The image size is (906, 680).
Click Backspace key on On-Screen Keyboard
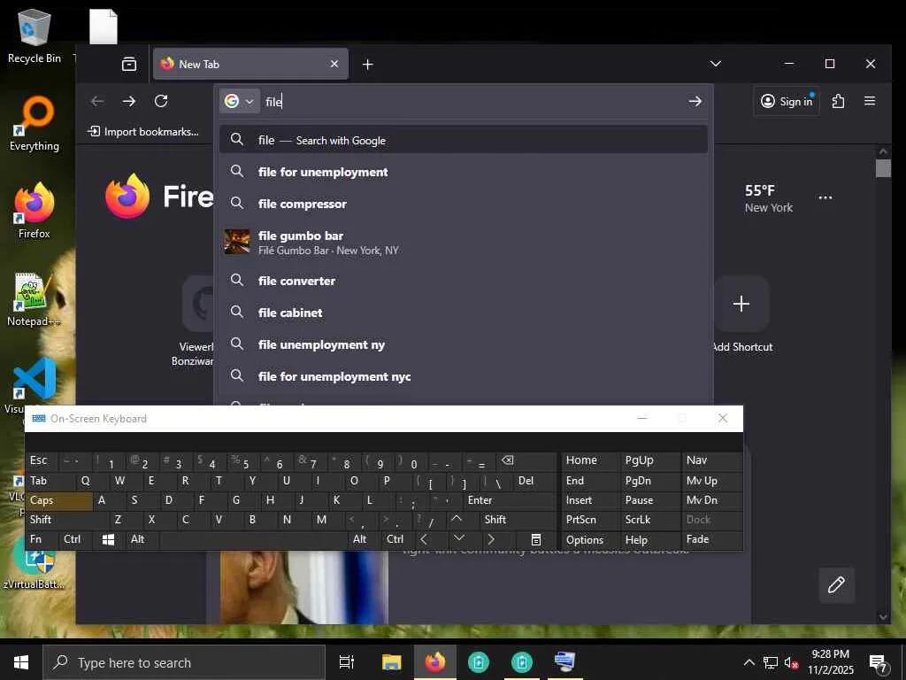coord(526,460)
